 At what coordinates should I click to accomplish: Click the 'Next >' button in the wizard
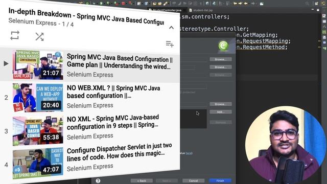point(167,180)
